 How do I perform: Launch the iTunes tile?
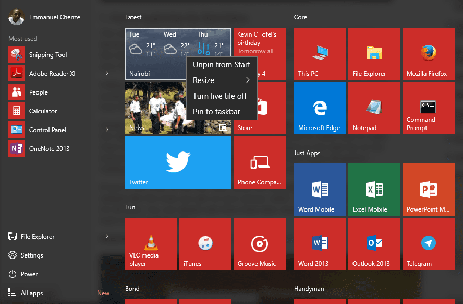coord(205,244)
